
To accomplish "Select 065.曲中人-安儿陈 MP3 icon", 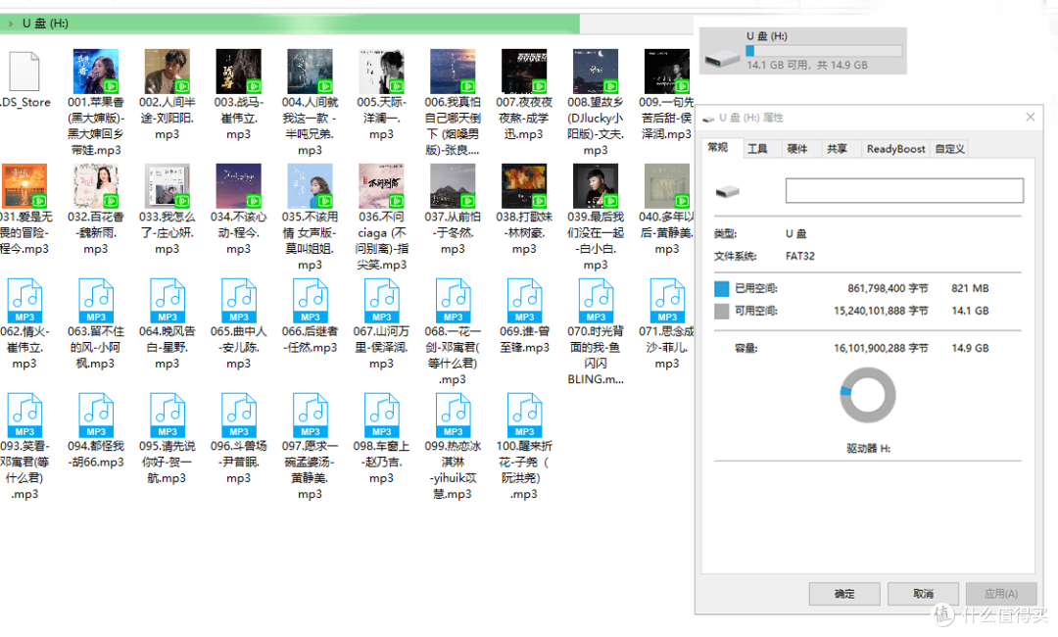I will [239, 300].
